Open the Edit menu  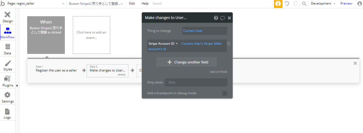point(132,4)
